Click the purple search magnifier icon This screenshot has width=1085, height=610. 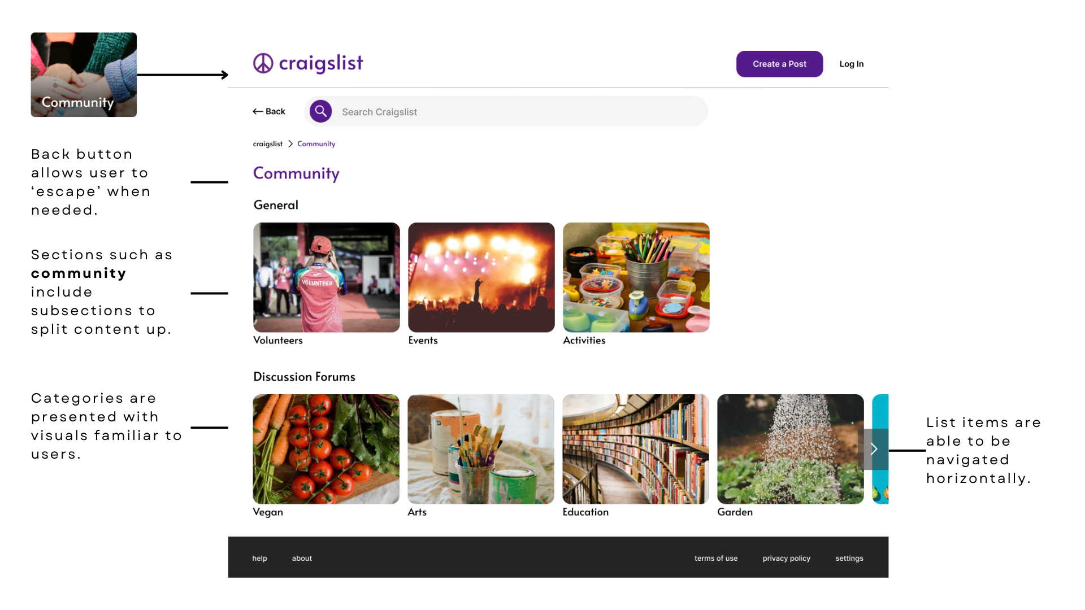pyautogui.click(x=320, y=111)
